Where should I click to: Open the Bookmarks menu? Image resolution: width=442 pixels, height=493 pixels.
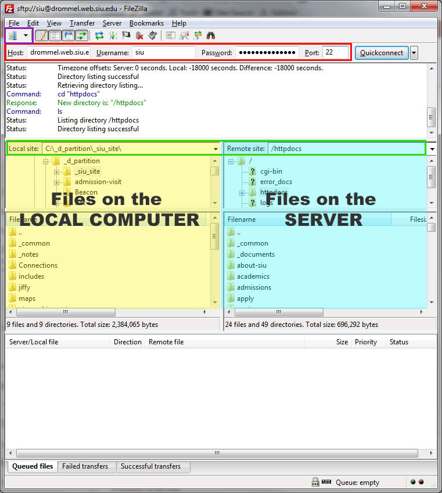[146, 23]
